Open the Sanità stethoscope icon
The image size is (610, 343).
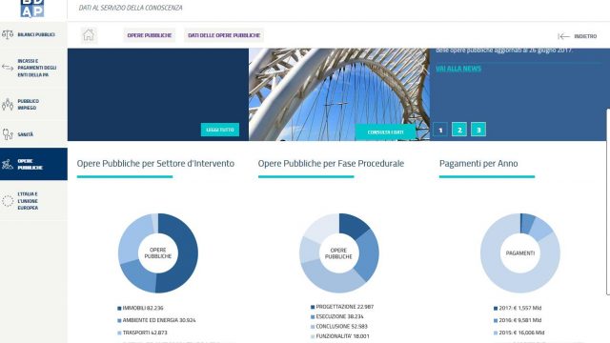[8, 134]
